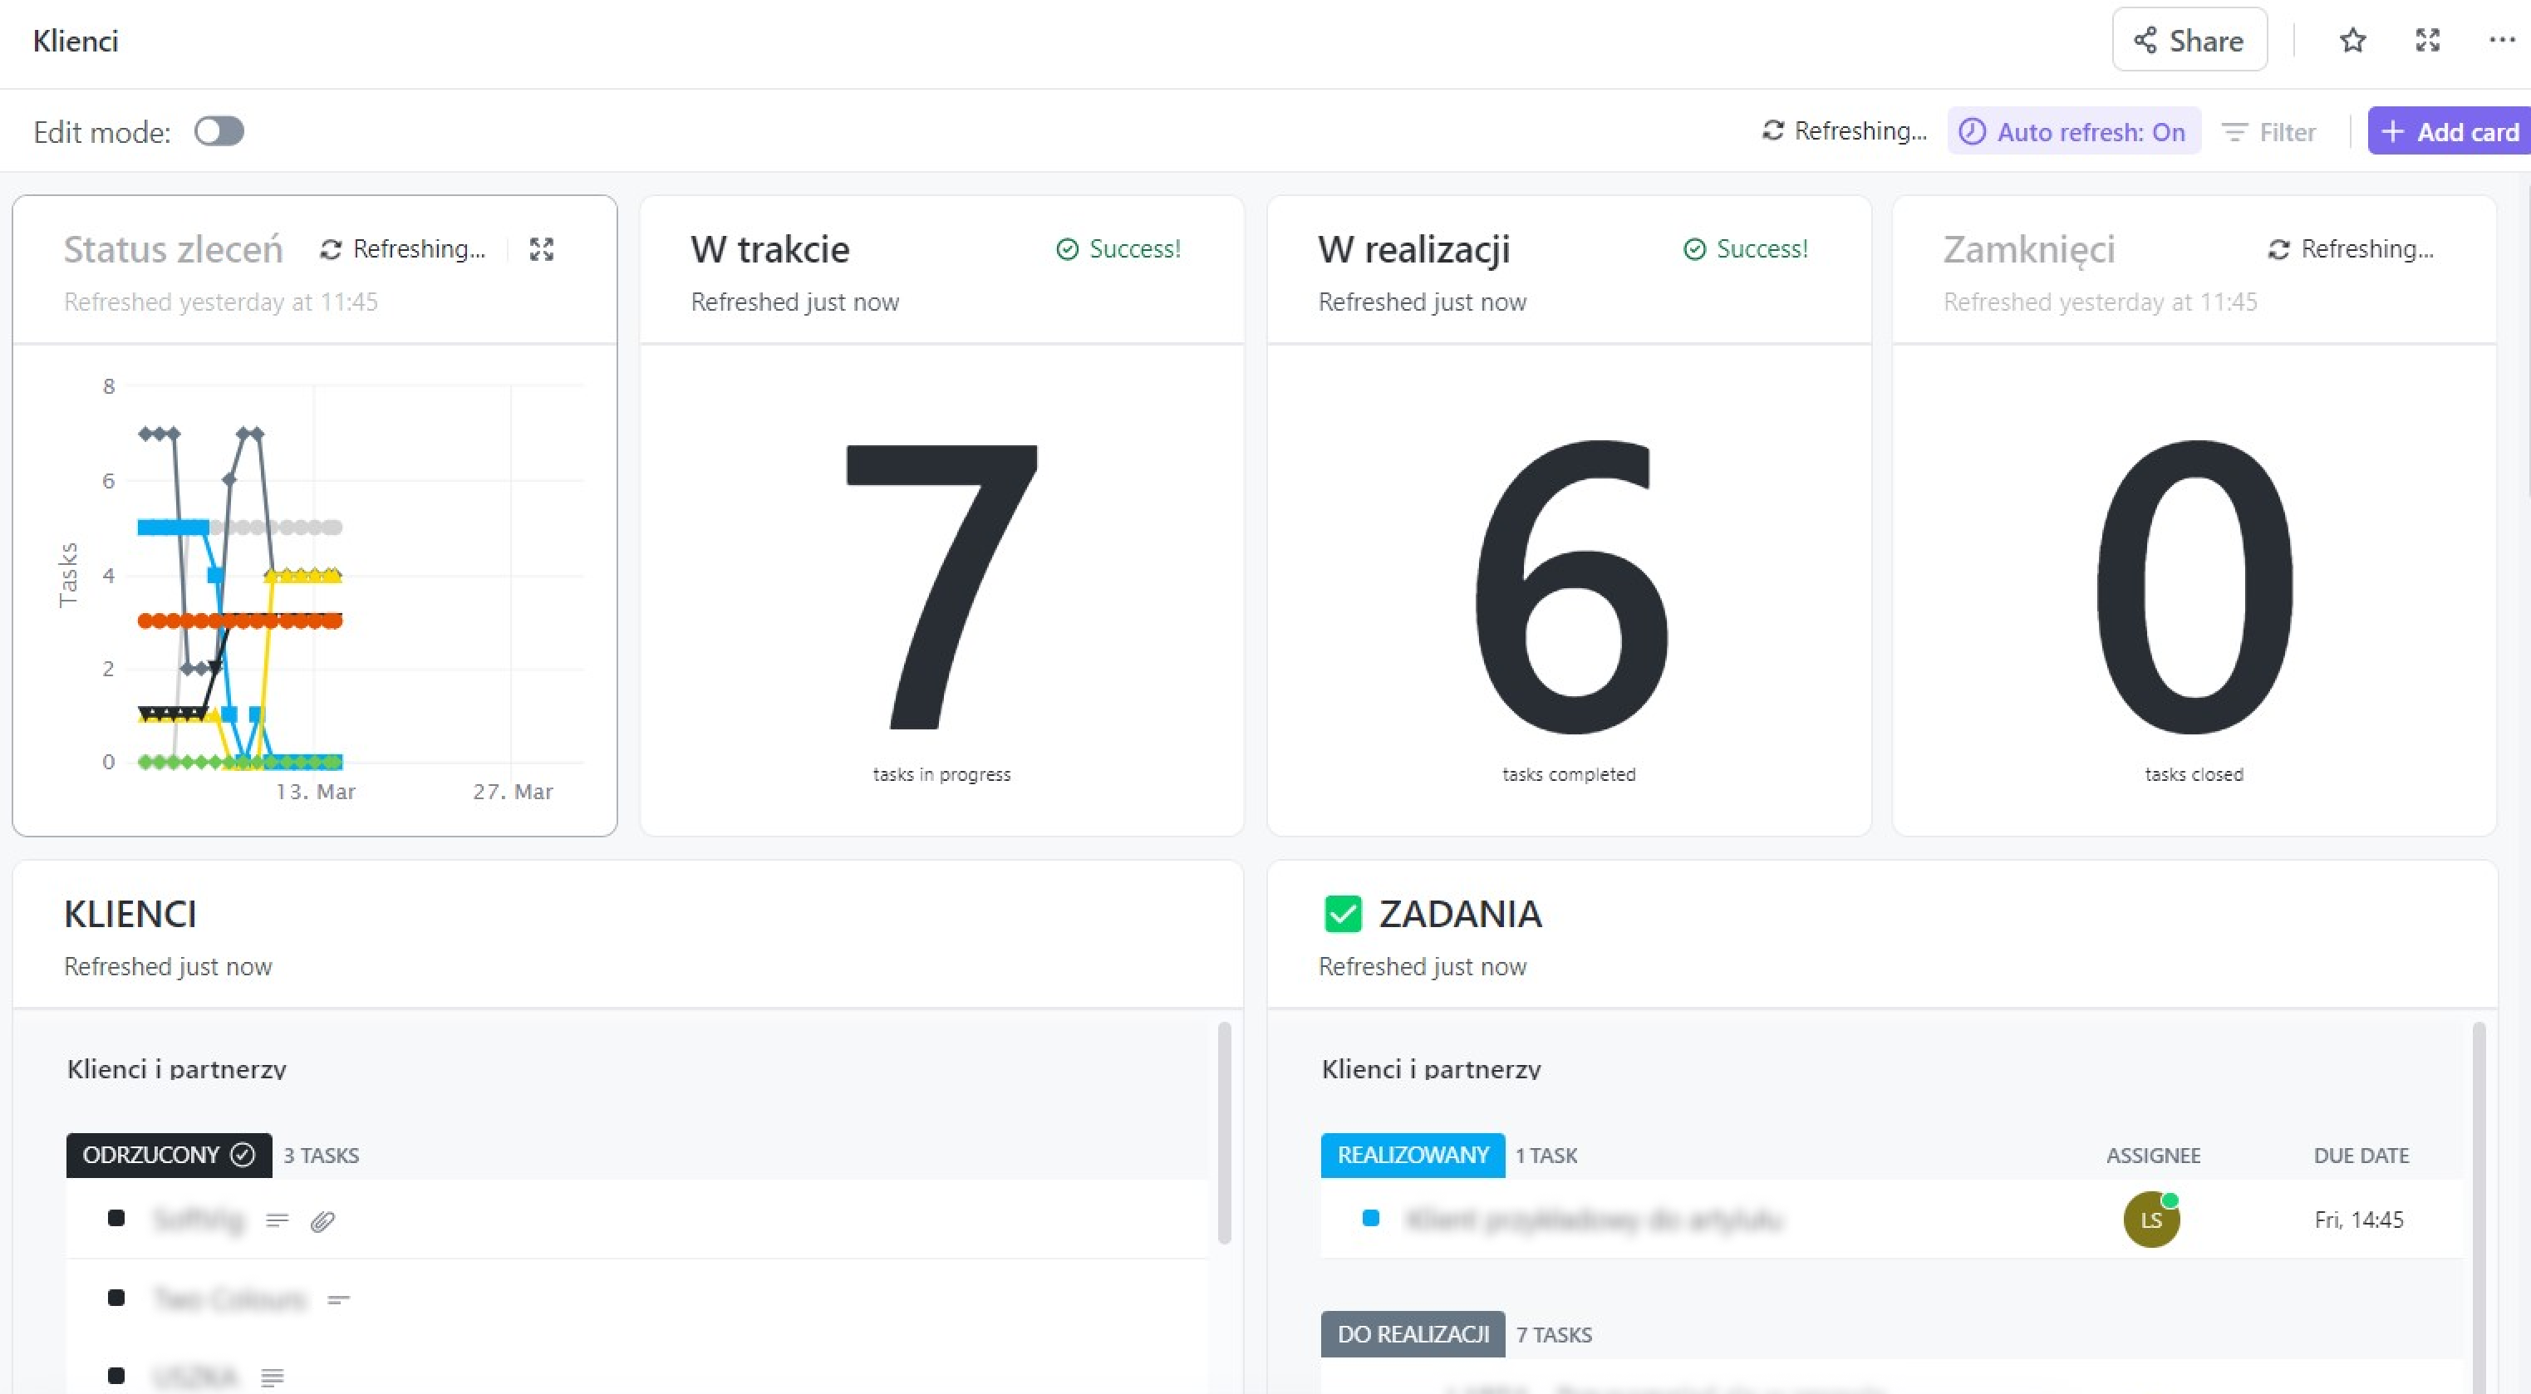Click the Fri, 14:45 due date
The height and width of the screenshot is (1394, 2531).
tap(2358, 1220)
